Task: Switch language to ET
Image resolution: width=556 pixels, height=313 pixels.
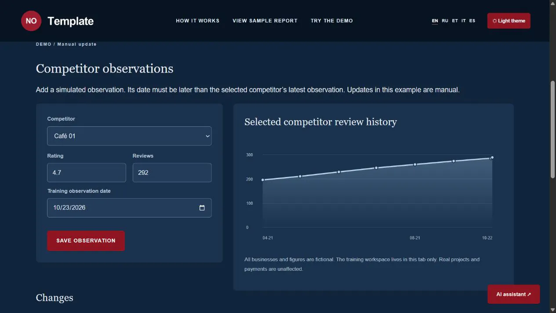Action: pyautogui.click(x=455, y=21)
